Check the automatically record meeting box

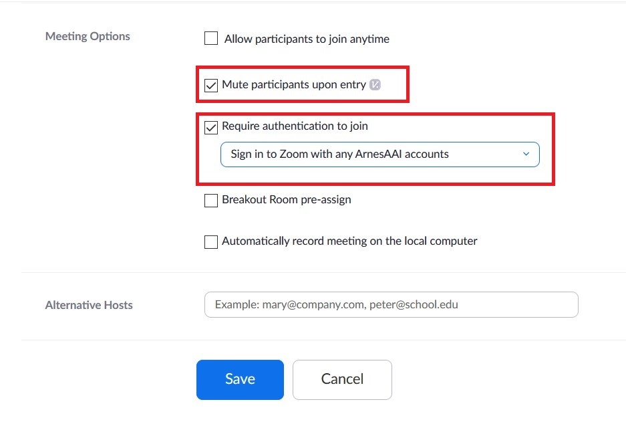pos(211,242)
